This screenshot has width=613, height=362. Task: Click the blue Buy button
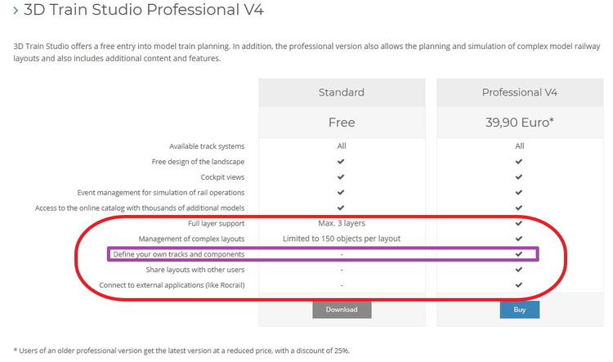pos(520,310)
